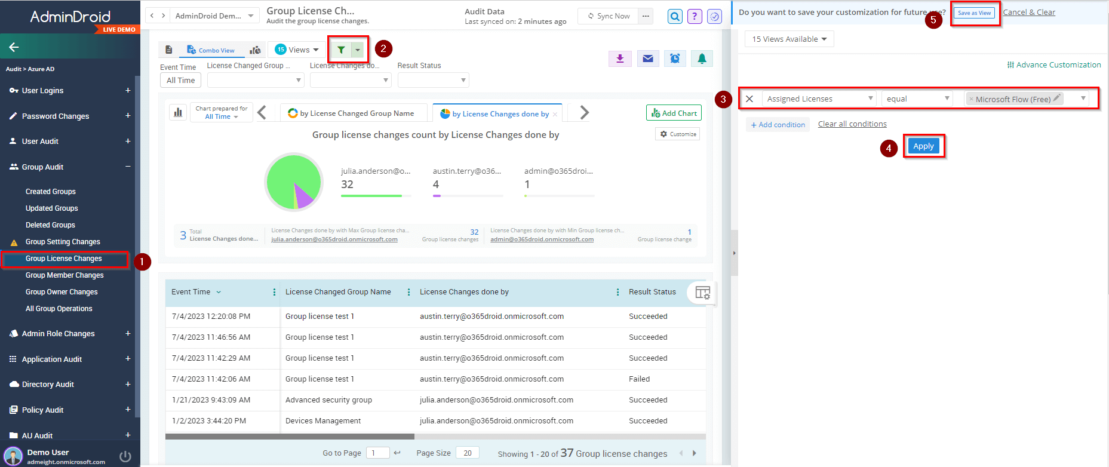1109x467 pixels.
Task: Click the email envelope icon
Action: (x=647, y=59)
